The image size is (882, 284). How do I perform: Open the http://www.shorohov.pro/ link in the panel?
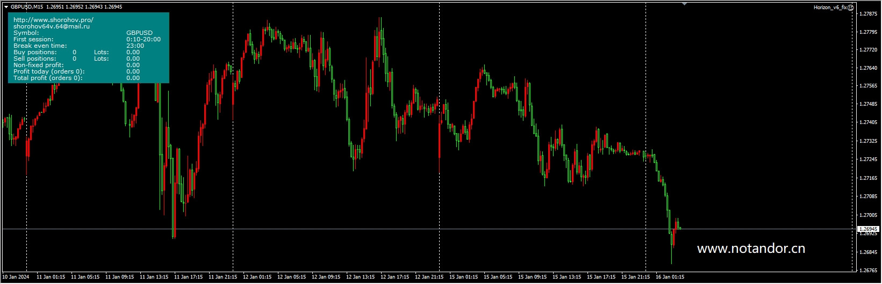point(53,20)
